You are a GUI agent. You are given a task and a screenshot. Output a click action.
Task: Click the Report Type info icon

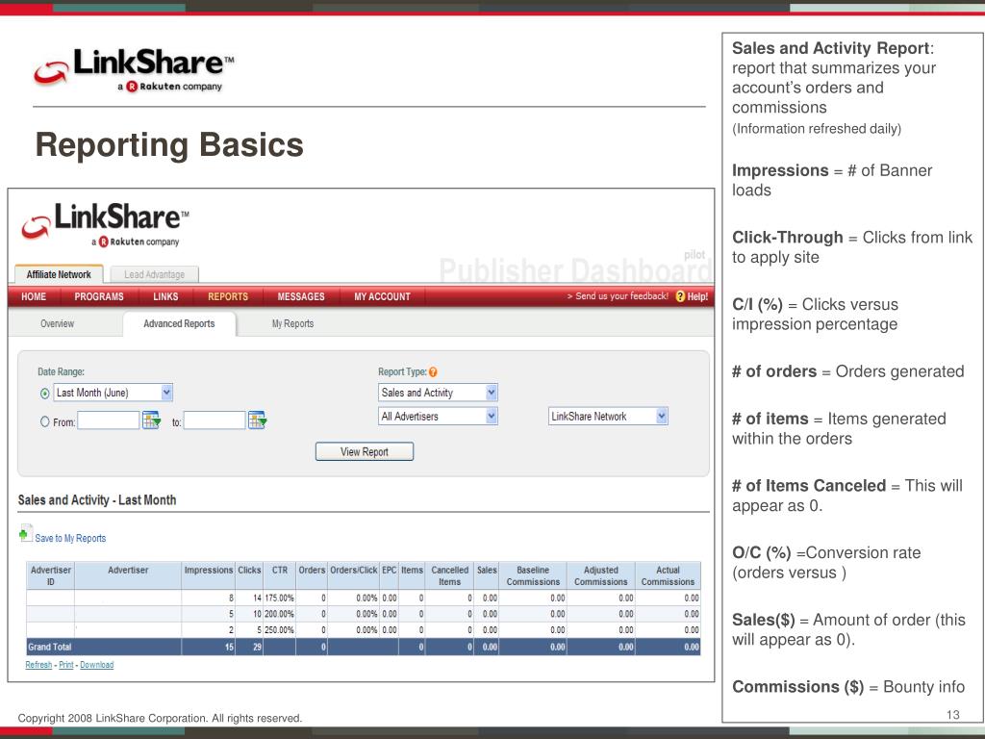click(433, 372)
